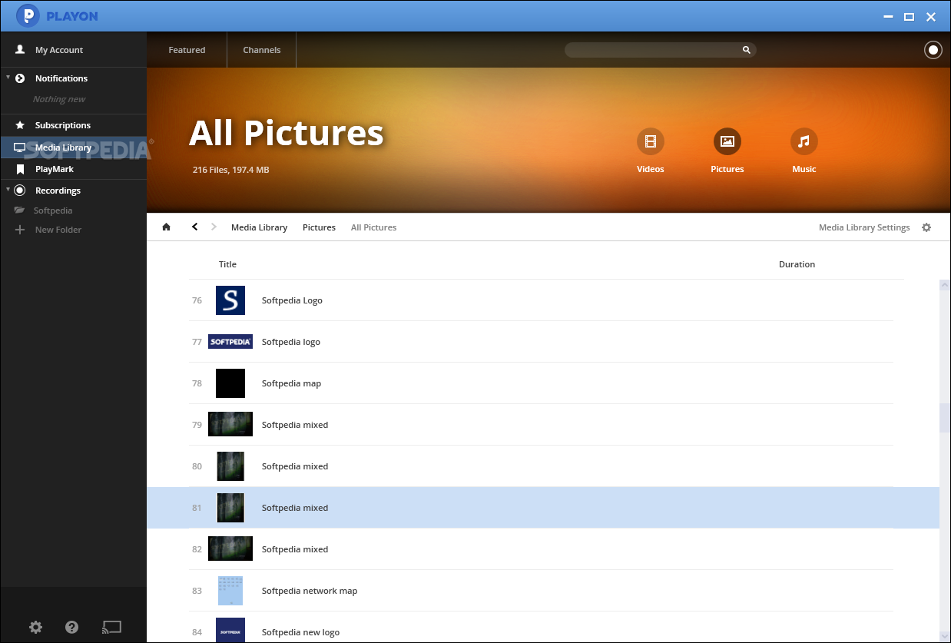
Task: Switch to the Featured tab
Action: [187, 50]
